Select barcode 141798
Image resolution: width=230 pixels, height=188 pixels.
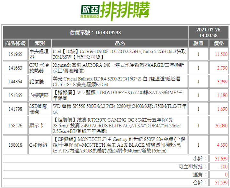click(15, 109)
